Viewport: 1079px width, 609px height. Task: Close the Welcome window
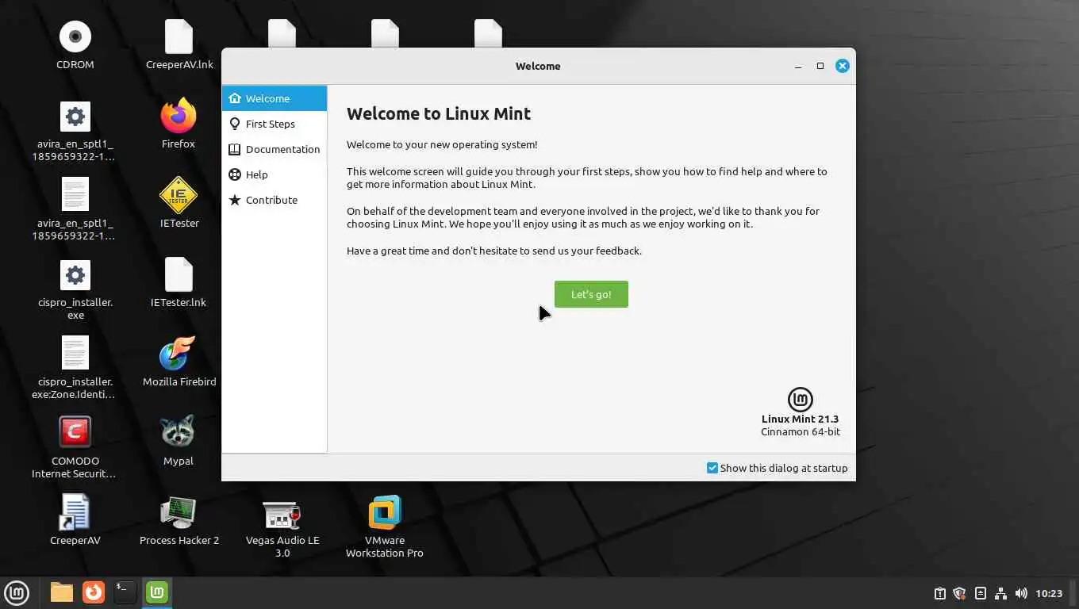coord(843,66)
